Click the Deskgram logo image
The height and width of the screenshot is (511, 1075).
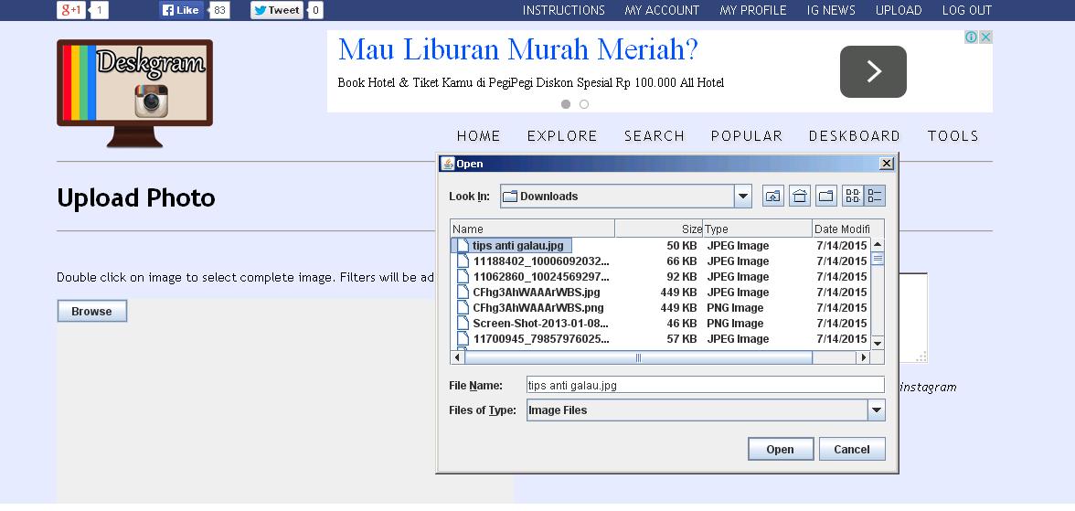134,93
